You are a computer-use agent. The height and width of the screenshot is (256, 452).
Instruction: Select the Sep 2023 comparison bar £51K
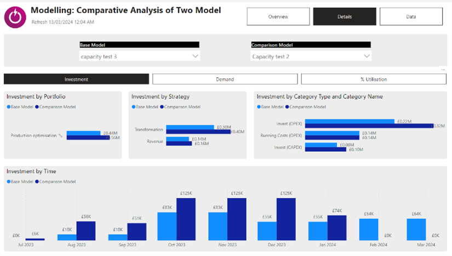pos(137,232)
